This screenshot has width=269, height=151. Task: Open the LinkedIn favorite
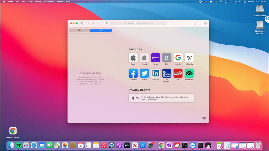coord(155,73)
